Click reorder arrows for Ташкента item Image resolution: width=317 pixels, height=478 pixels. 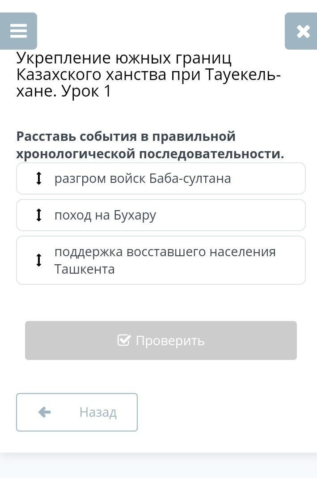click(39, 260)
